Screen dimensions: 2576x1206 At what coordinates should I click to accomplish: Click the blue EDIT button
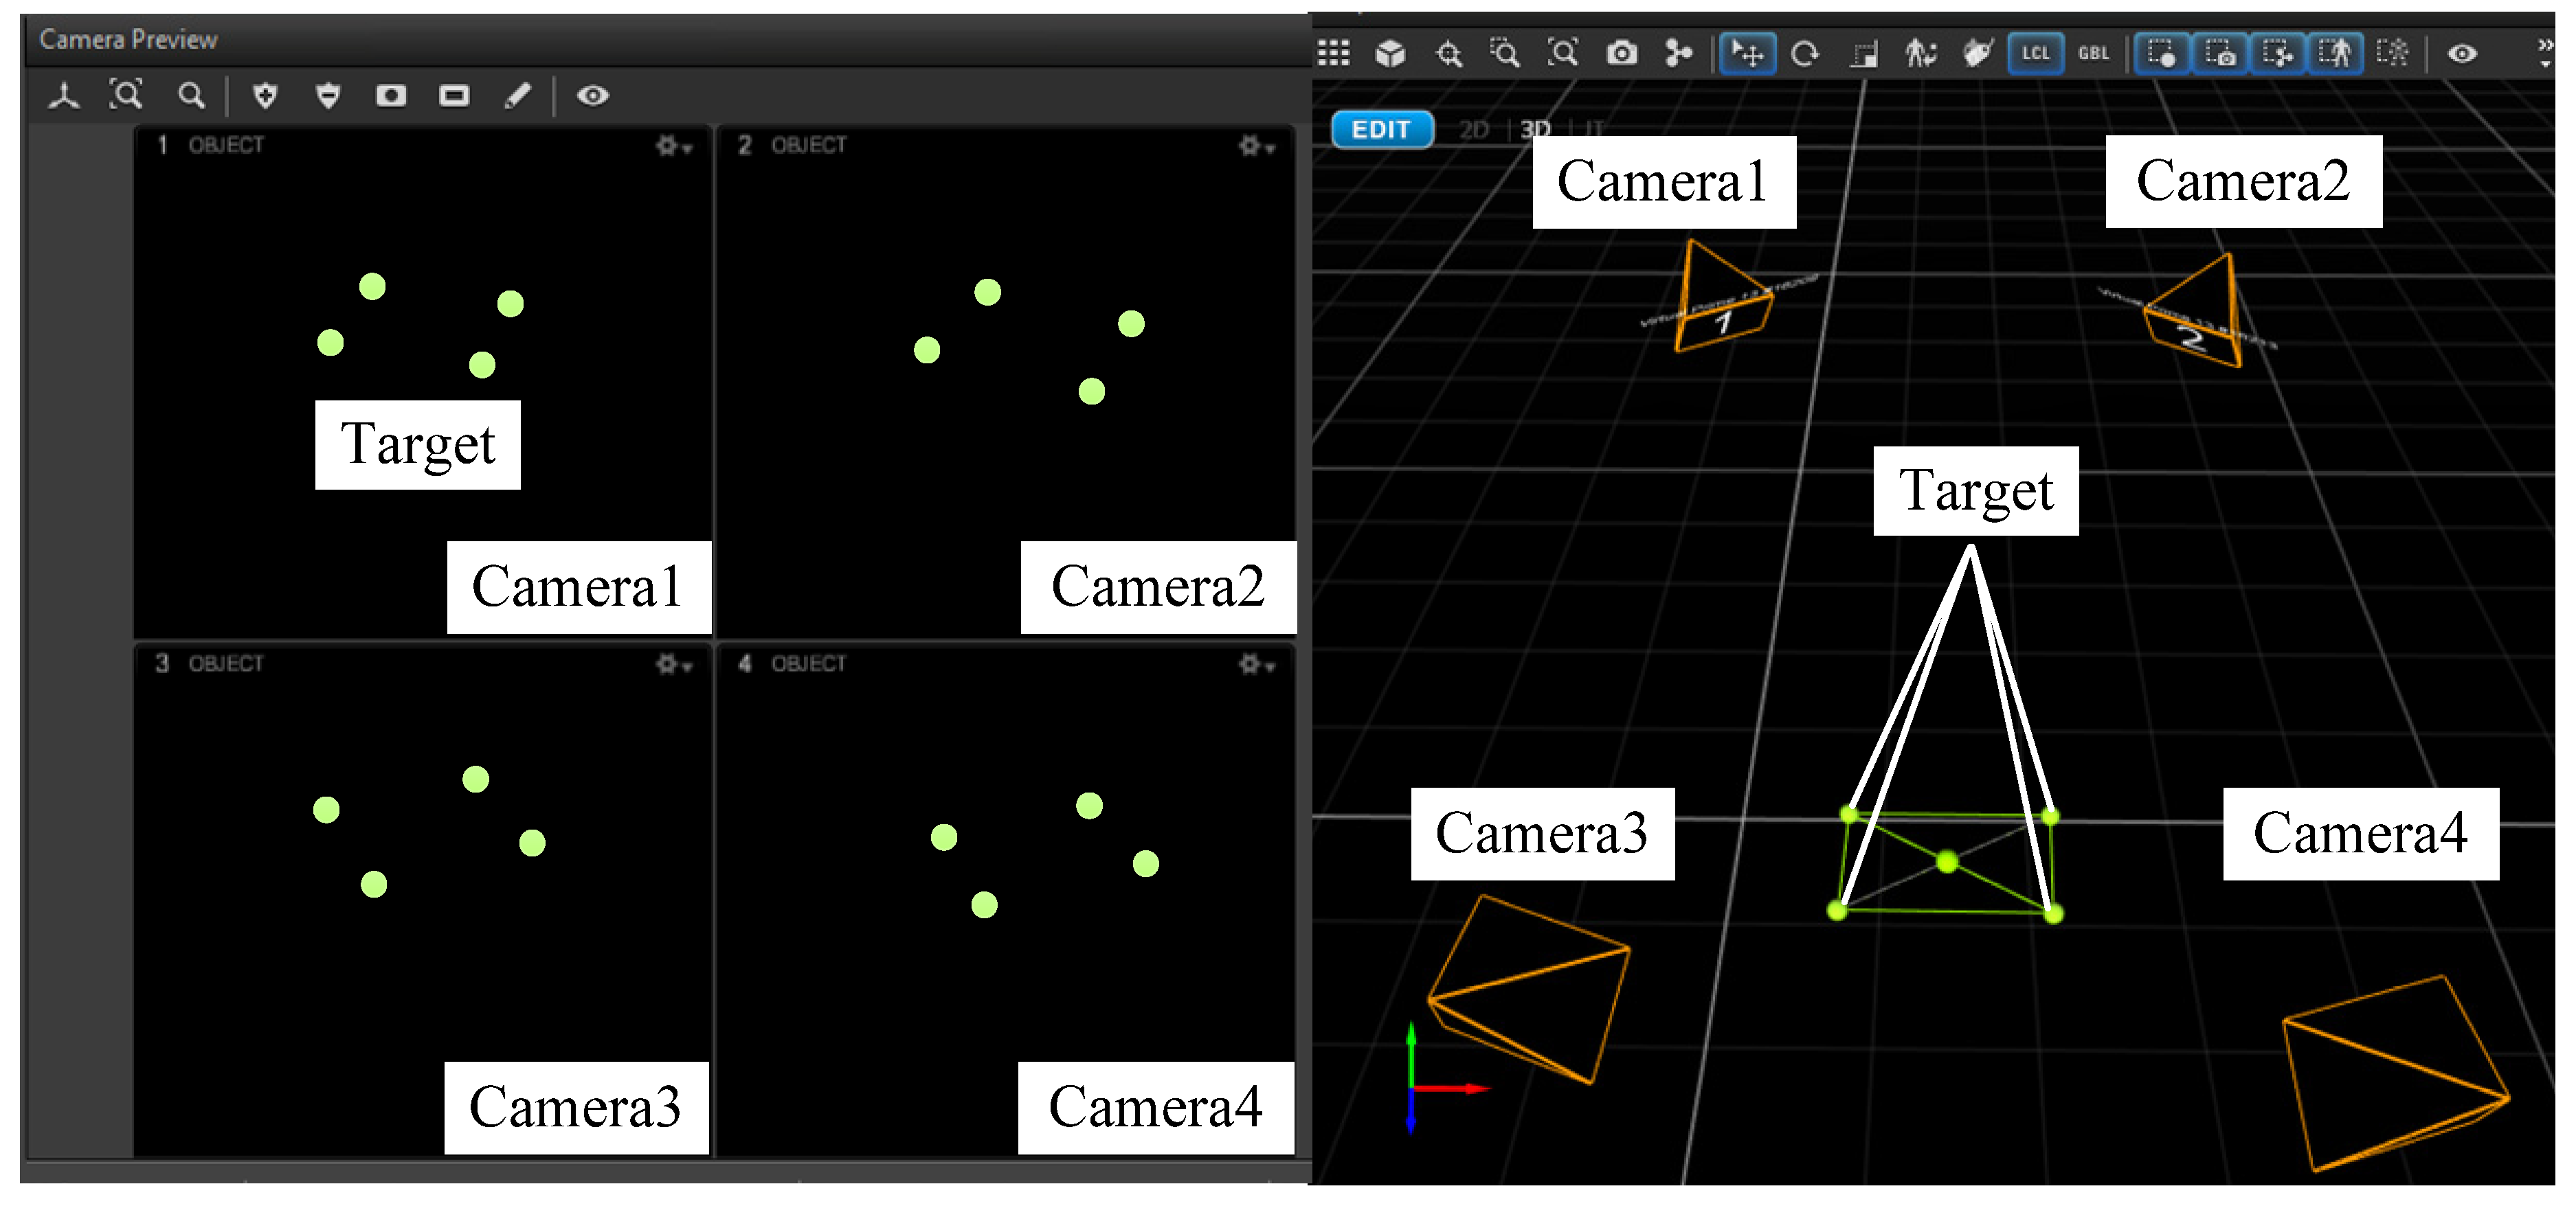(x=1382, y=130)
